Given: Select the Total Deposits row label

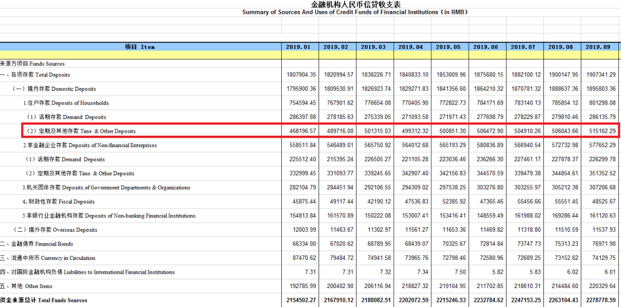Looking at the screenshot, I should coord(35,75).
